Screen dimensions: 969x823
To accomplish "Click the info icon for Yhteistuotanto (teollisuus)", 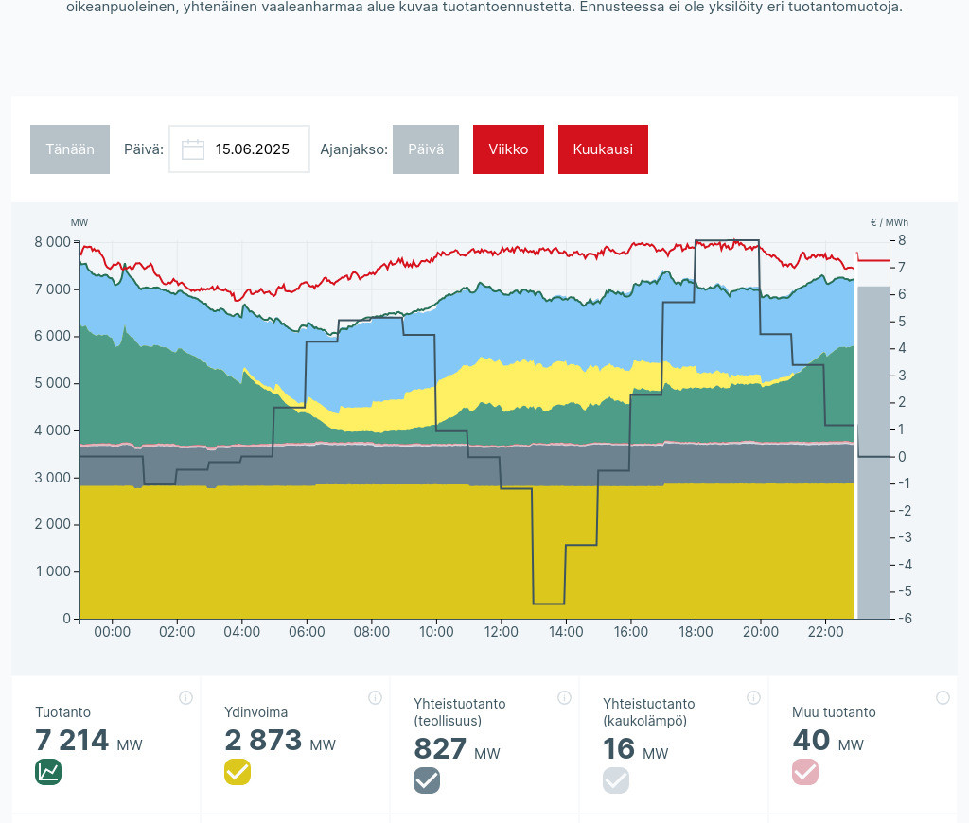I will tap(564, 698).
